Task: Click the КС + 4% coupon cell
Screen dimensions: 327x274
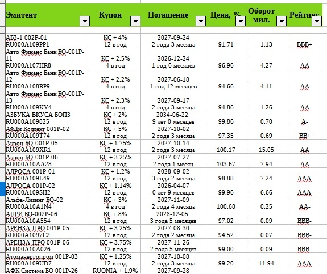Action: pyautogui.click(x=115, y=41)
